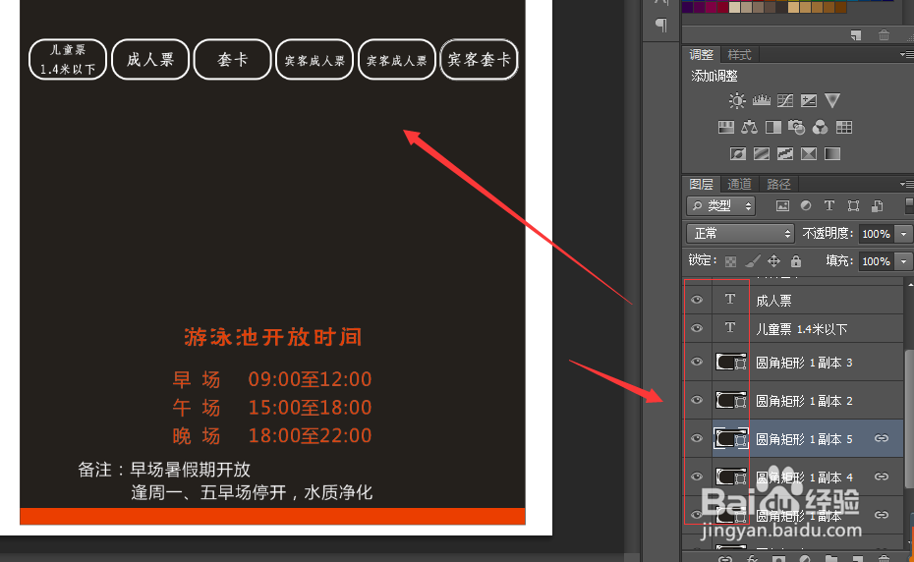Click the 成人票 rounded button on canvas
The height and width of the screenshot is (562, 914).
pyautogui.click(x=150, y=60)
